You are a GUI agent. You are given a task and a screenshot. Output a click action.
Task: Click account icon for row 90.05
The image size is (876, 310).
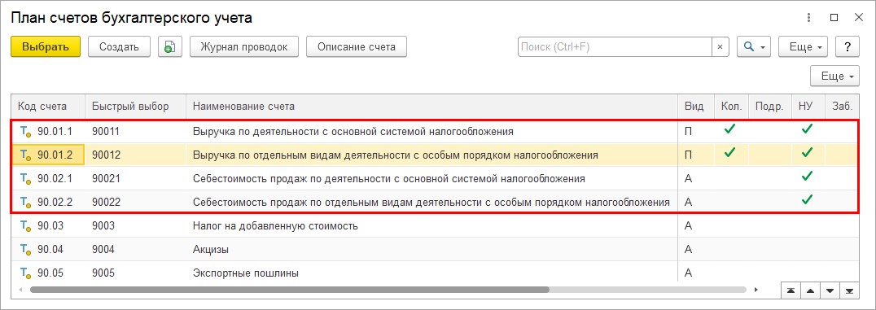[26, 273]
